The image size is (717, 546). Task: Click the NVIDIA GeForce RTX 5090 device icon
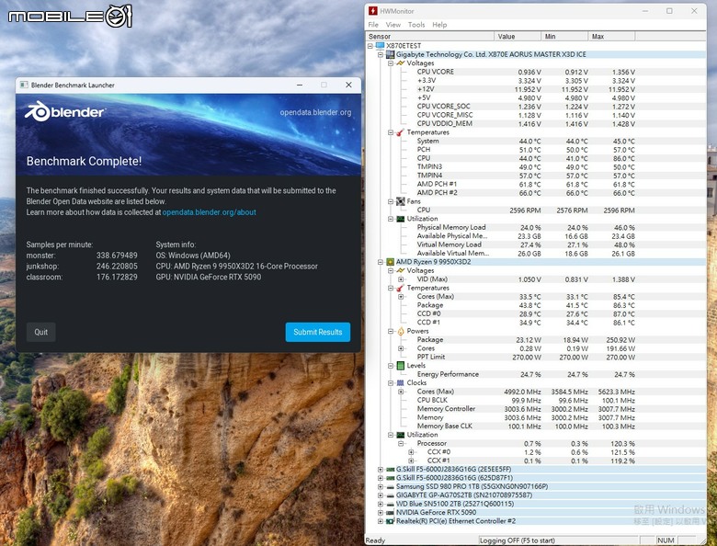390,513
